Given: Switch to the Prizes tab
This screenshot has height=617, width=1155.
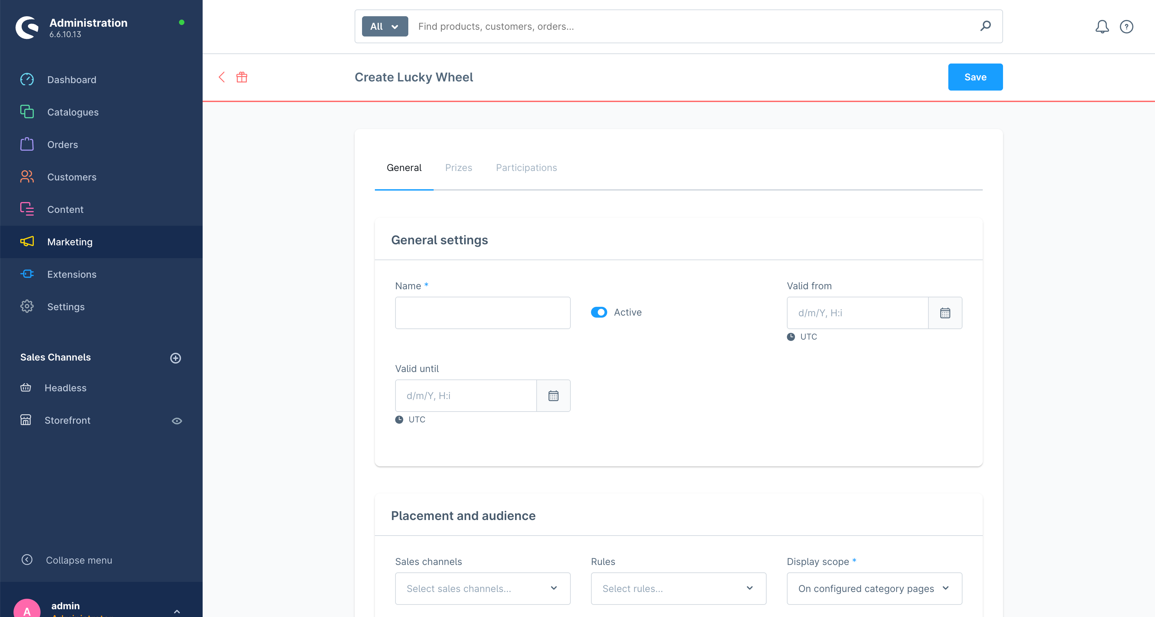Looking at the screenshot, I should coord(458,167).
